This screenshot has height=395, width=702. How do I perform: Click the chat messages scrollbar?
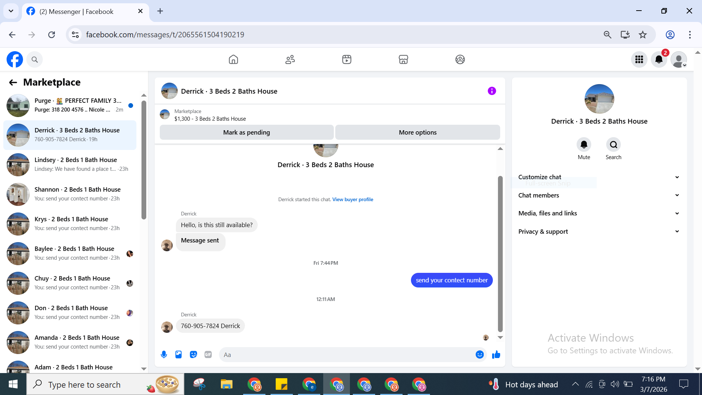(500, 254)
